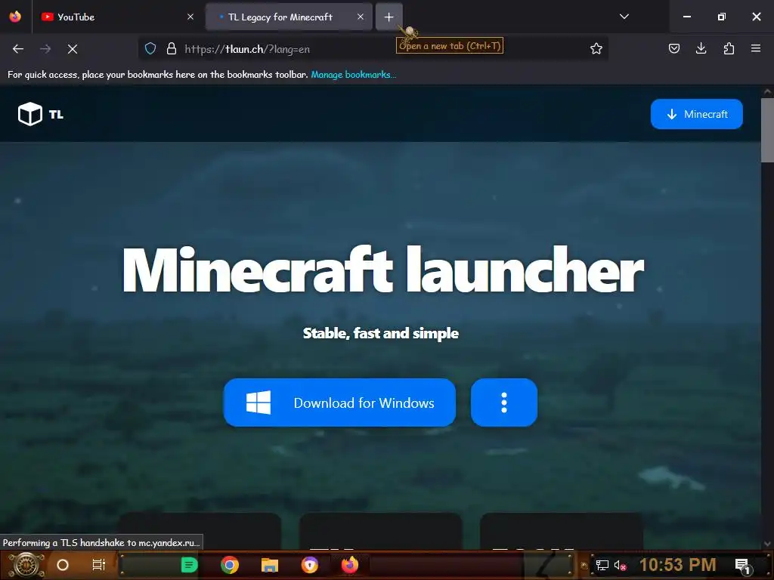Click the 'Minecraft launcher' heading
Viewport: 774px width, 580px height.
pyautogui.click(x=383, y=270)
